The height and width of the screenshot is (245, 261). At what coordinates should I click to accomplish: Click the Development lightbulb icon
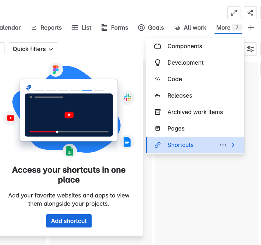pos(158,63)
